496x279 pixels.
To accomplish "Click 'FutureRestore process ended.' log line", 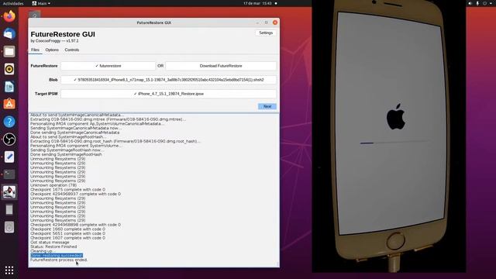I will (x=59, y=260).
